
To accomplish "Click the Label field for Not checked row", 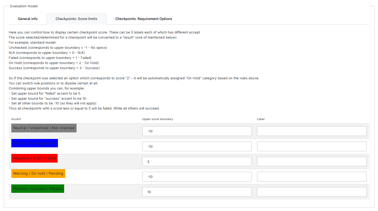I will click(312, 131).
